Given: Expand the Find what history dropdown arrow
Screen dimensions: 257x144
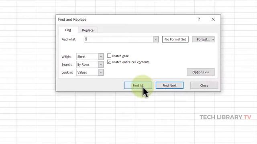Looking at the screenshot, I should pos(156,39).
